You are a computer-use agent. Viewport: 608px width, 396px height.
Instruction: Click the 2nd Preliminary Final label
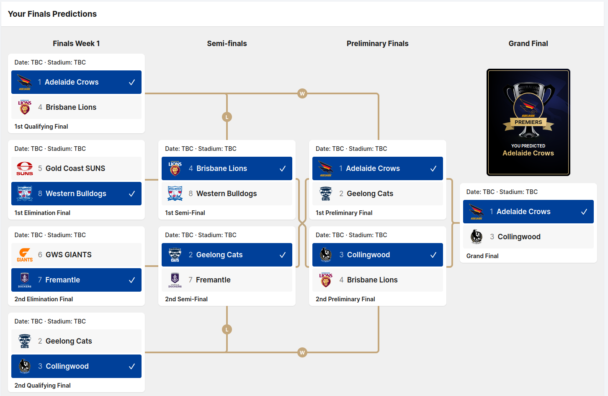tap(345, 299)
